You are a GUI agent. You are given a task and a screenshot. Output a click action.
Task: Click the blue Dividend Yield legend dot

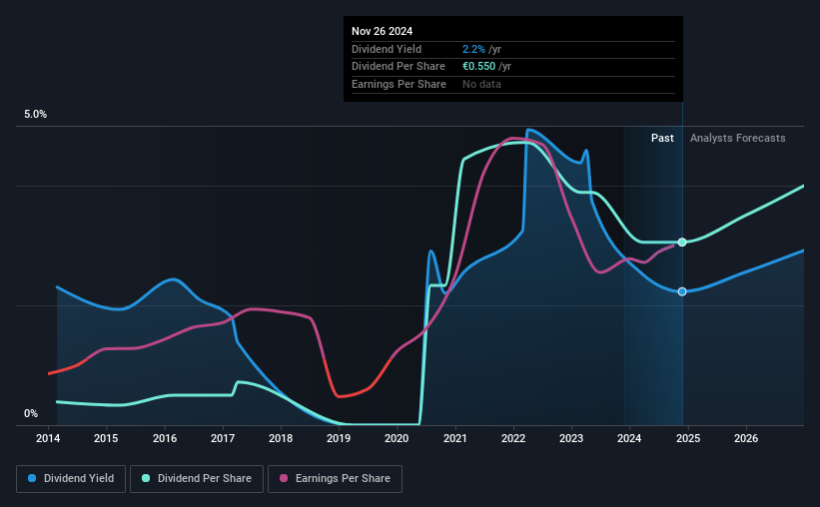tap(32, 478)
